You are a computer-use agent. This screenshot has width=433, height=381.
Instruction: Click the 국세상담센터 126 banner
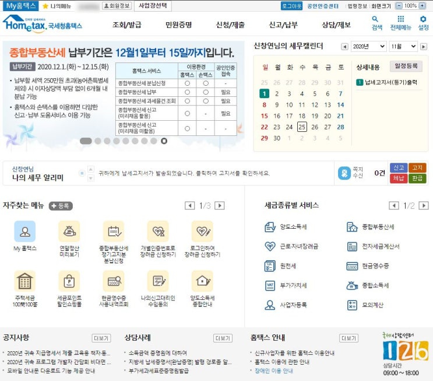[406, 354]
